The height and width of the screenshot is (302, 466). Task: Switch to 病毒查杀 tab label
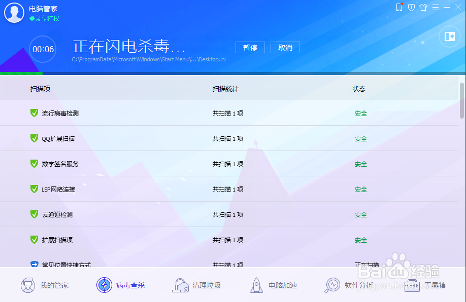130,285
